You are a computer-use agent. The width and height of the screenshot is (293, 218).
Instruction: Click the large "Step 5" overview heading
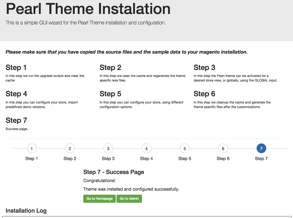click(110, 94)
